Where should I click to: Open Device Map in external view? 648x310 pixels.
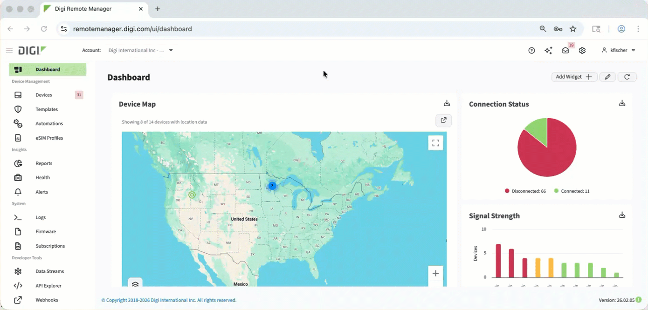point(443,120)
